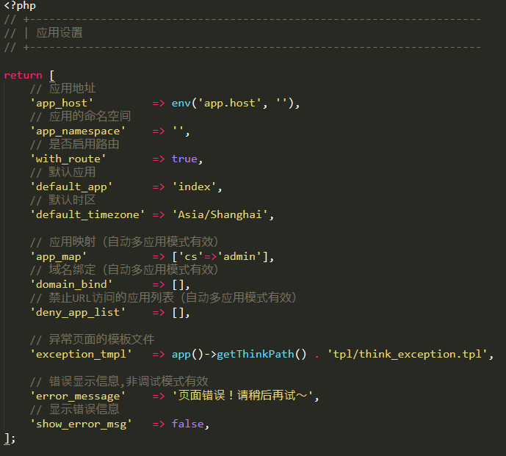Click the 'false' value of show_error_msg
Viewport: 506px width, 456px height.
(x=188, y=424)
